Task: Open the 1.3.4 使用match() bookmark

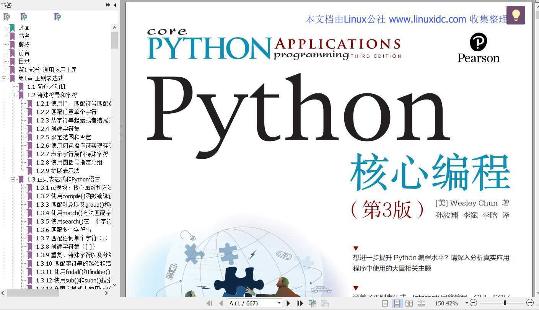Action: pos(73,213)
